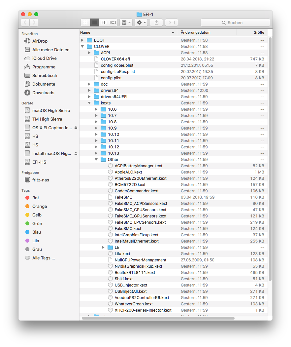Switch to icon view in toolbar
This screenshot has width=291, height=347.
(85, 22)
